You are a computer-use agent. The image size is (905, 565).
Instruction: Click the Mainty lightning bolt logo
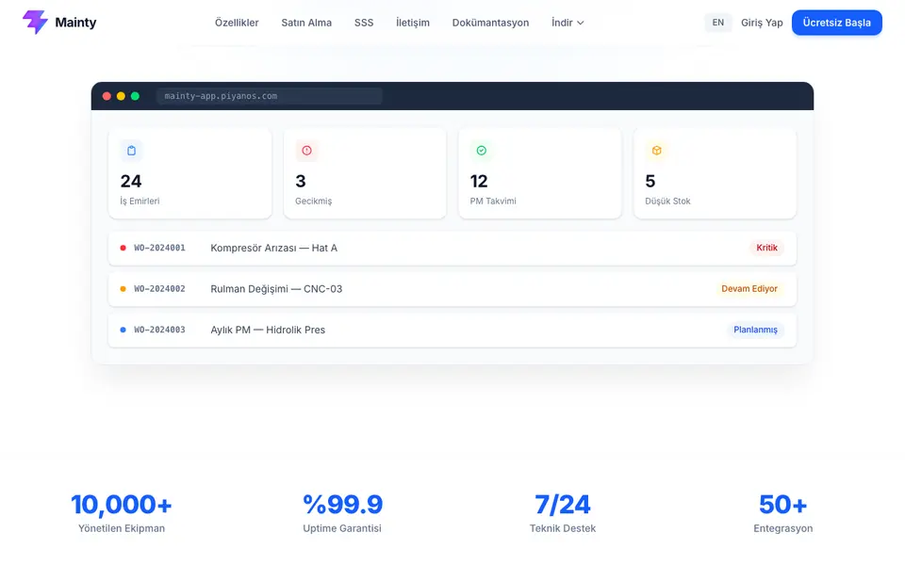pyautogui.click(x=35, y=23)
